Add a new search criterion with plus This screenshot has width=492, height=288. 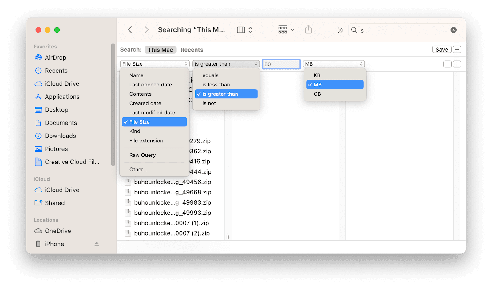[457, 64]
